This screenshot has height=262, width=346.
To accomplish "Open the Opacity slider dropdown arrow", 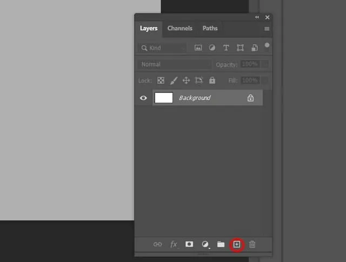I will click(265, 64).
